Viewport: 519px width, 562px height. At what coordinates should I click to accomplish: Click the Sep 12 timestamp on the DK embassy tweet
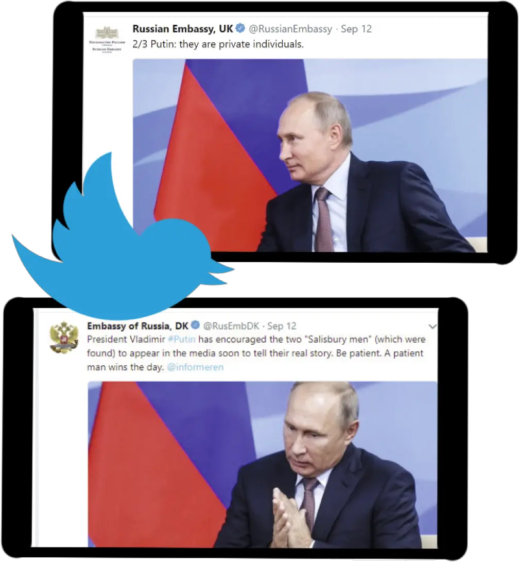282,326
